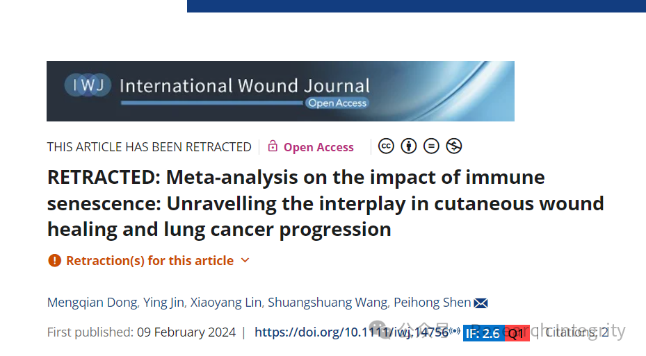Open author Mengqian Dong's profile
Viewport: 646px width, 356px height.
pyautogui.click(x=92, y=303)
